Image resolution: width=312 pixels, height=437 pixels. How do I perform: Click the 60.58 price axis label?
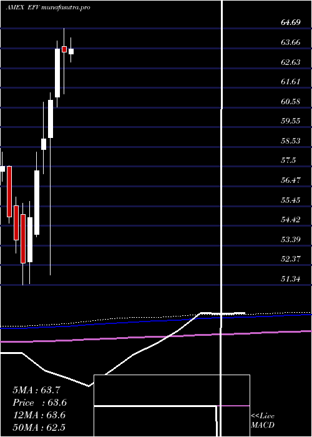(x=291, y=101)
